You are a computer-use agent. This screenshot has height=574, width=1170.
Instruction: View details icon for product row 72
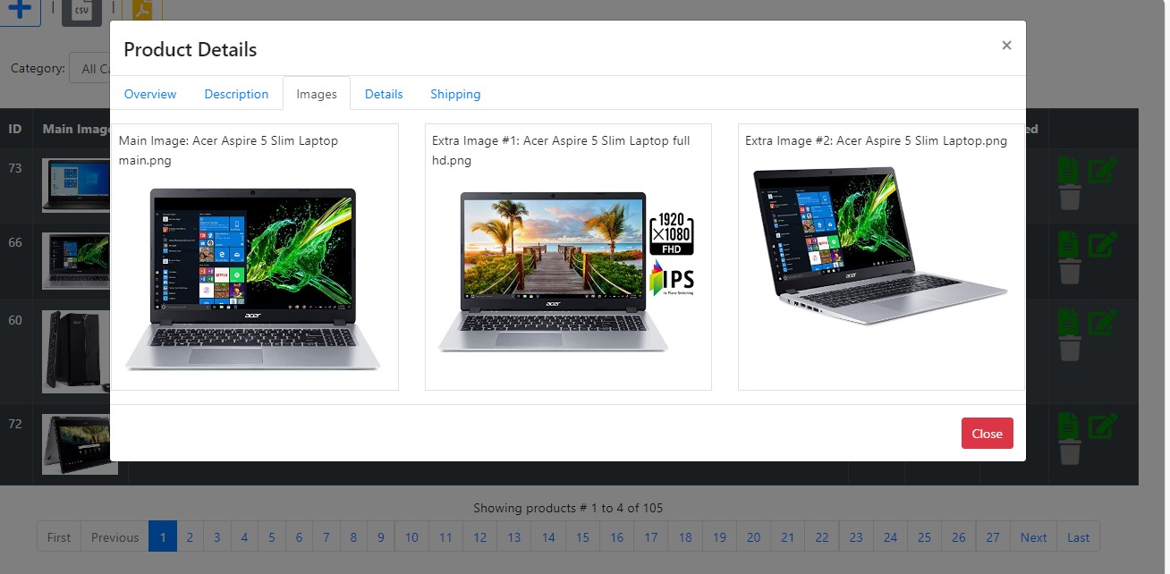[x=1070, y=426]
